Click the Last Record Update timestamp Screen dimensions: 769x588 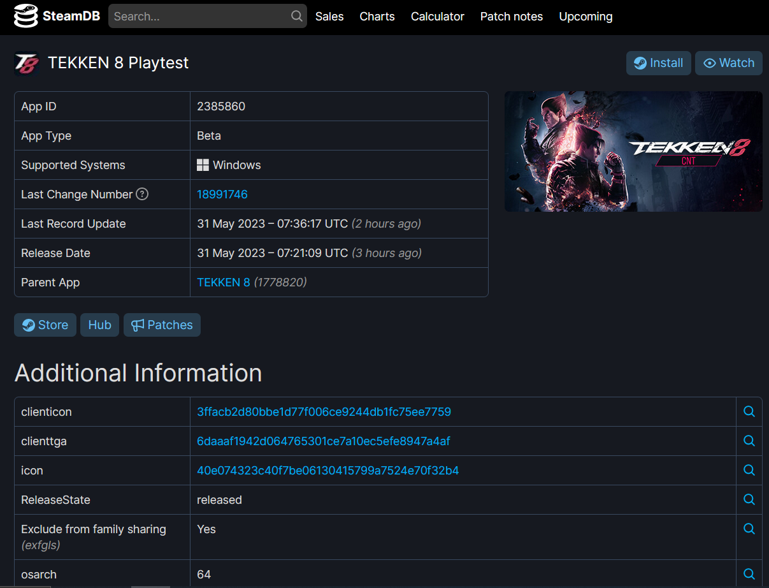coord(273,224)
